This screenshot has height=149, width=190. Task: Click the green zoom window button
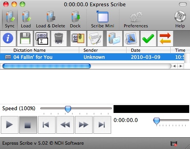[x=22, y=4]
